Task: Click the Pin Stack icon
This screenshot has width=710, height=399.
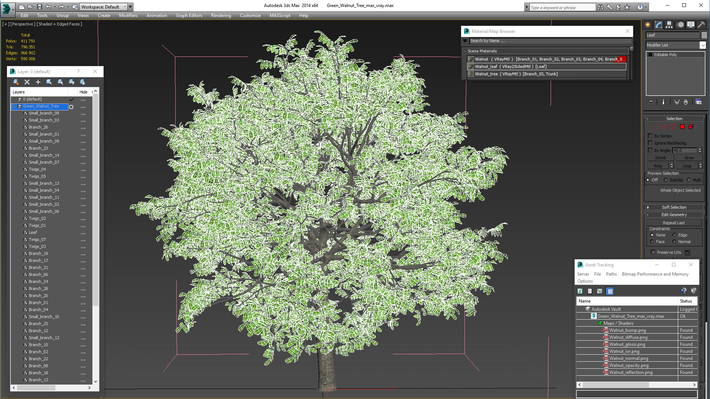Action: pos(651,102)
